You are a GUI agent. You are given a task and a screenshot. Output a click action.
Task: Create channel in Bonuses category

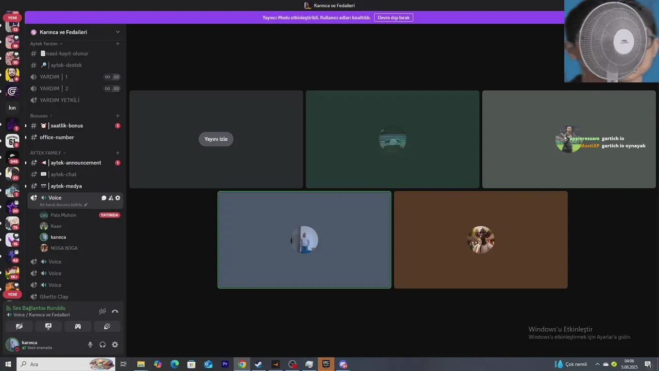coord(117,116)
